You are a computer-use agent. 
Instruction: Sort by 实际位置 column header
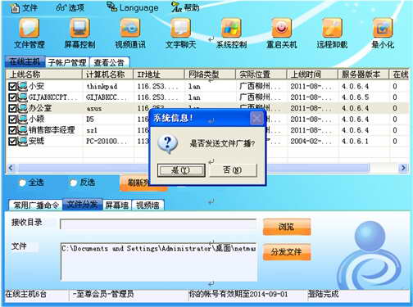pos(261,74)
